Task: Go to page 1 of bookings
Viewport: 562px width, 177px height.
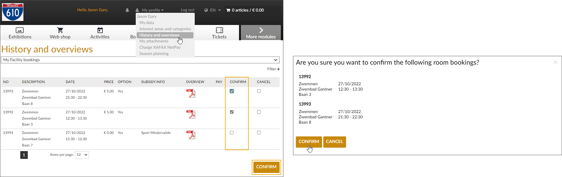Action: [24, 155]
